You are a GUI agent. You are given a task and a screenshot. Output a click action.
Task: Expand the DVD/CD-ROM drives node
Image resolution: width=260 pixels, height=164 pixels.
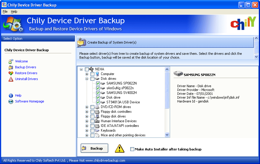pyautogui.click(x=87, y=107)
